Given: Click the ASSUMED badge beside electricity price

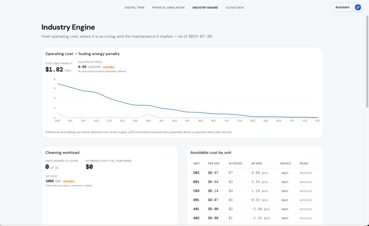Looking at the screenshot, I should pyautogui.click(x=109, y=67).
